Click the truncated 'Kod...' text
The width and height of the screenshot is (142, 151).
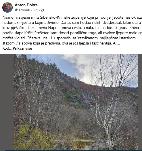tap(7, 48)
